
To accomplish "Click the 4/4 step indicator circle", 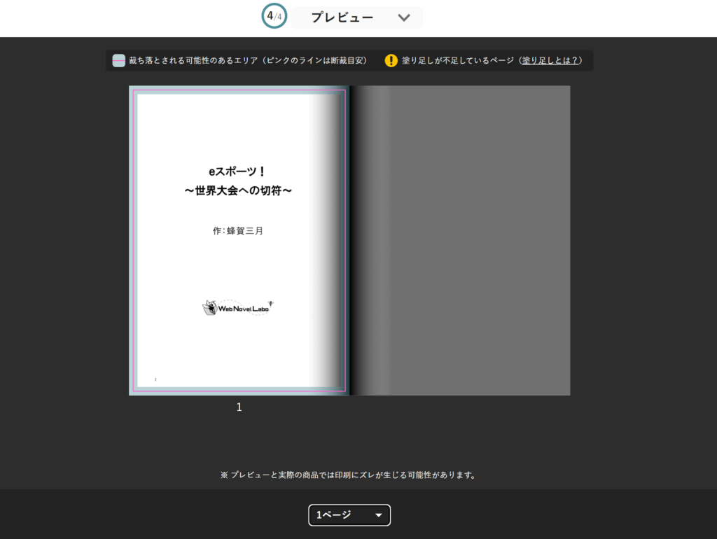I will click(274, 15).
